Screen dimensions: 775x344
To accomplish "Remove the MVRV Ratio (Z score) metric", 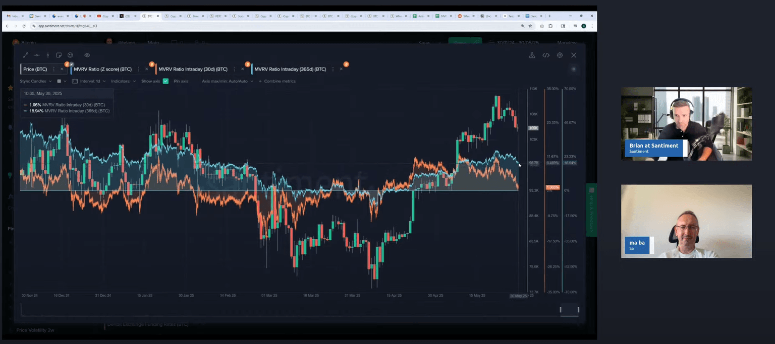I will (x=147, y=69).
